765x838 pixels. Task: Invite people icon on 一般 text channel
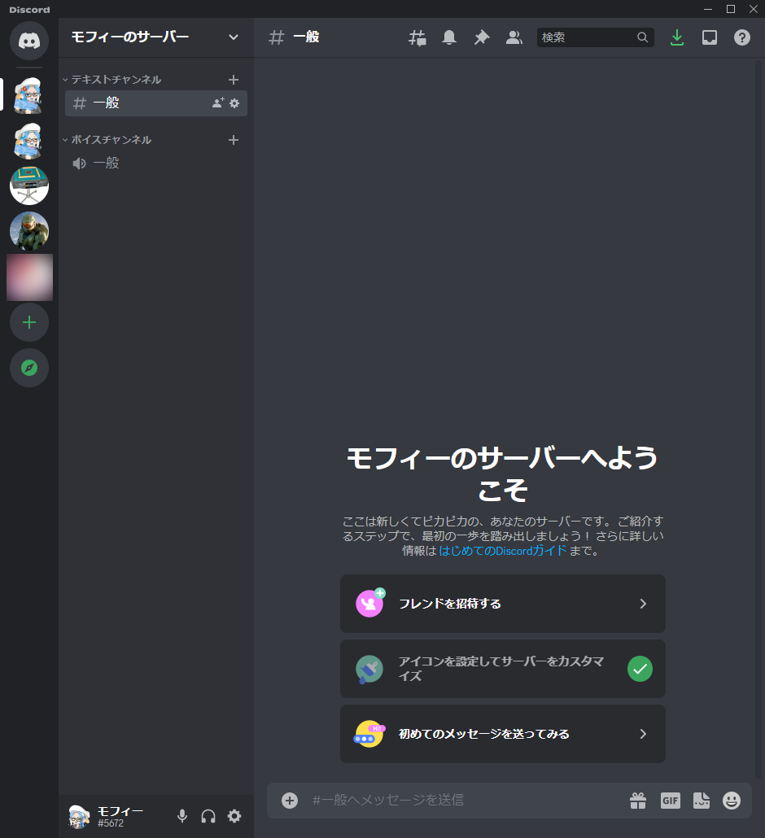click(x=218, y=103)
